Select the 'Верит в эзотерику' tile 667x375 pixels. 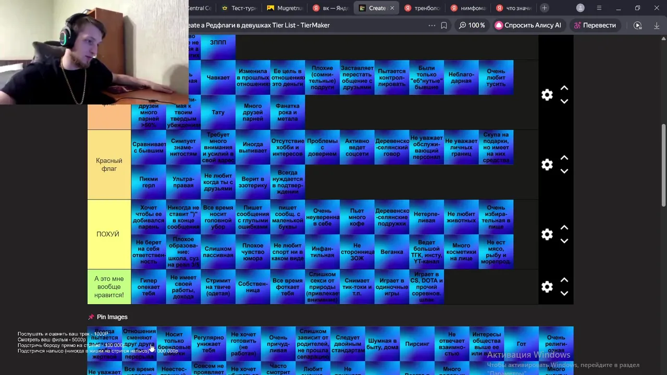pyautogui.click(x=253, y=182)
